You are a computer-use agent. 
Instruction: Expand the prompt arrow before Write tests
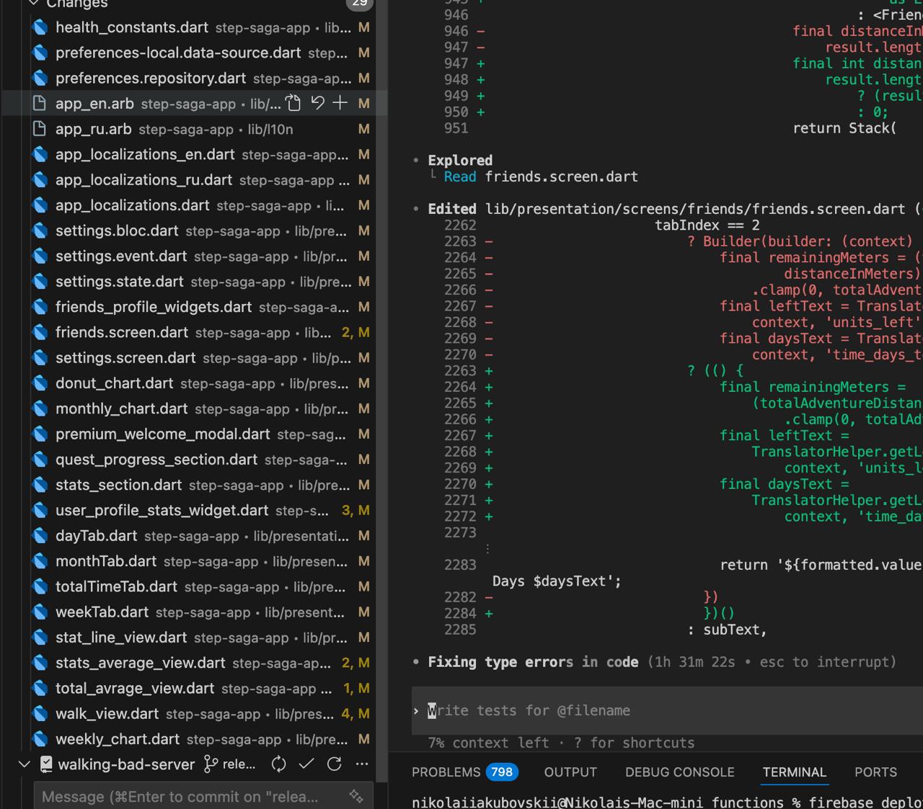click(416, 711)
